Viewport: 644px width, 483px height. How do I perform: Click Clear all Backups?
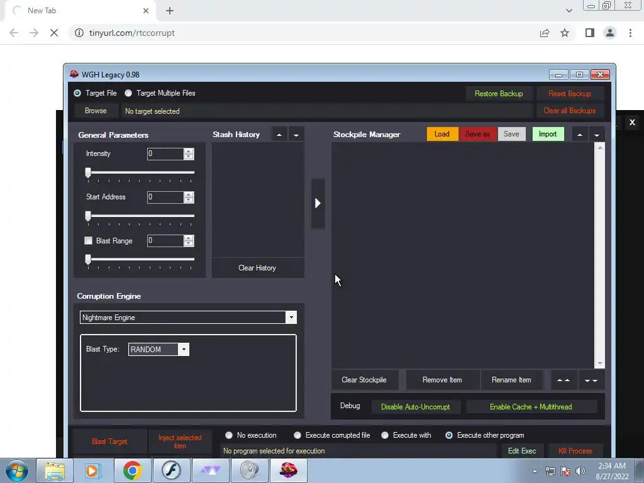point(570,111)
